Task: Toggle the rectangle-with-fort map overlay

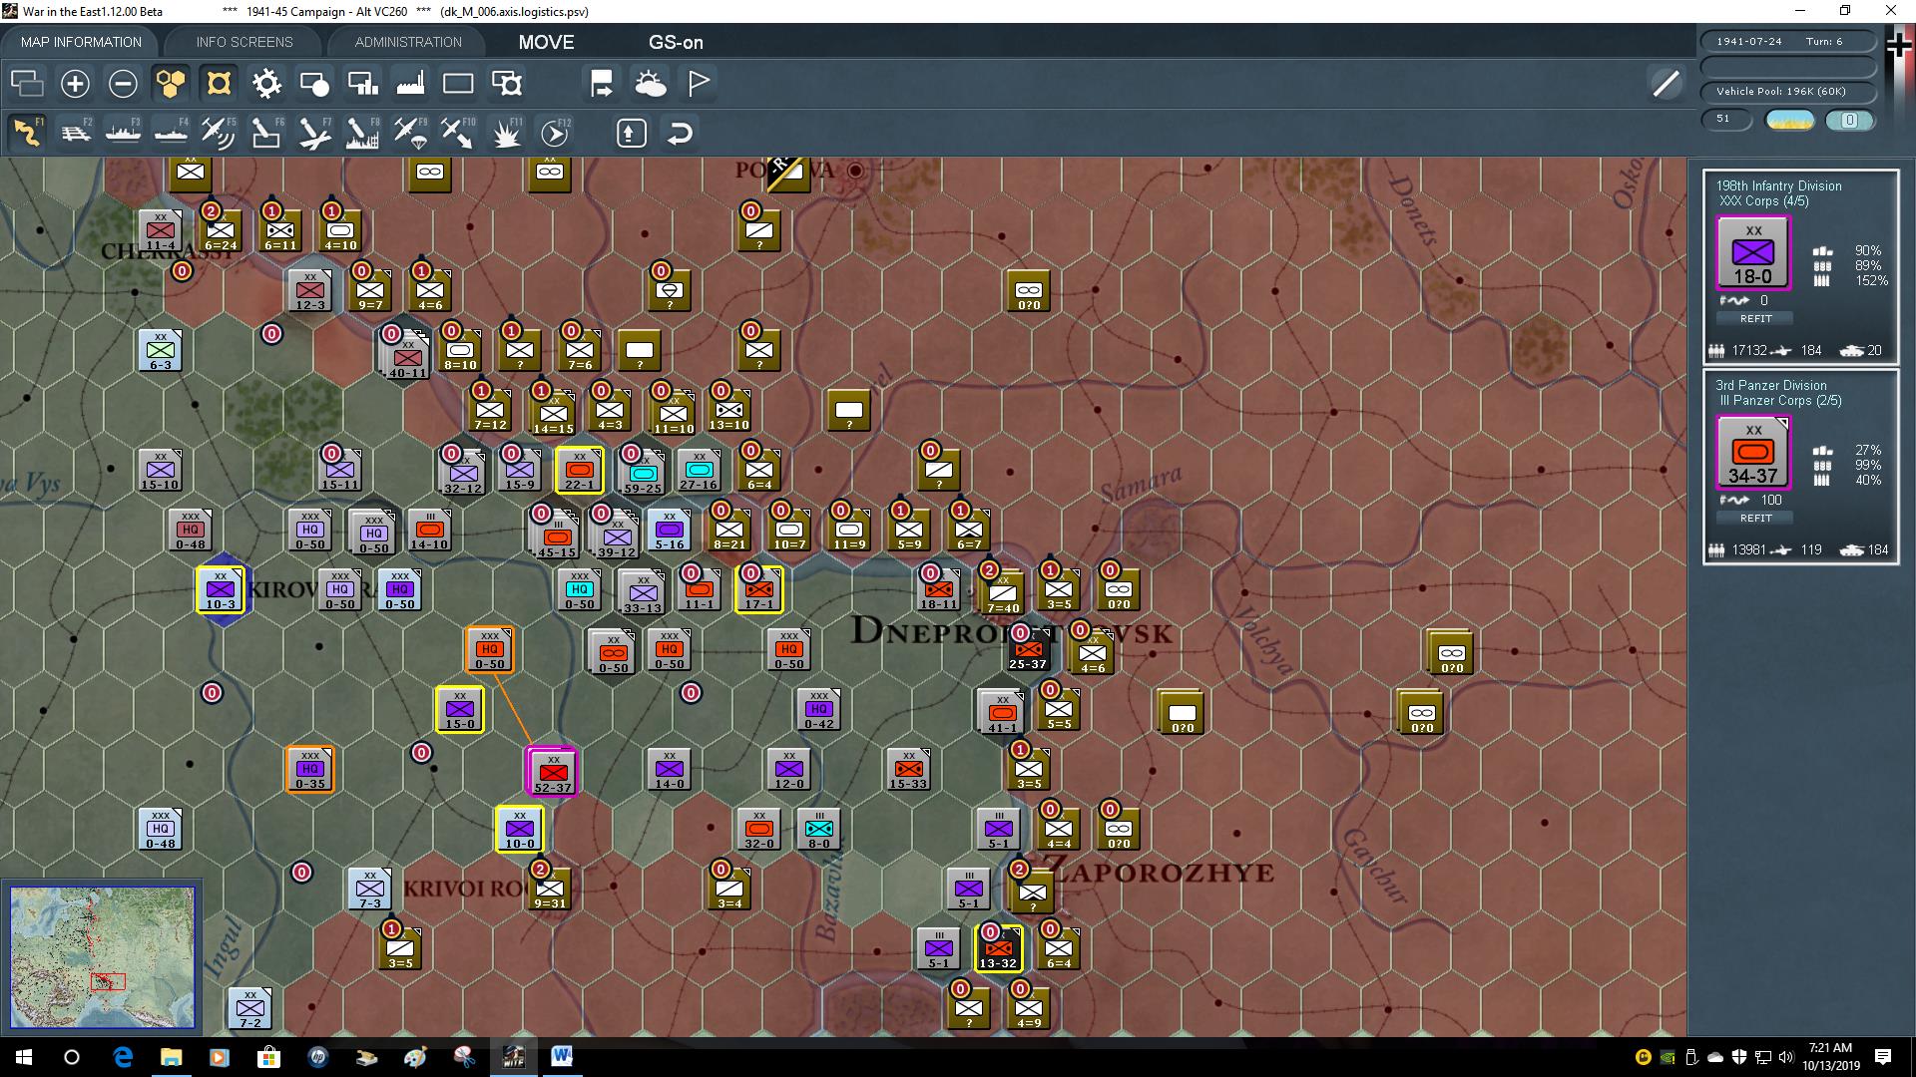Action: click(507, 84)
